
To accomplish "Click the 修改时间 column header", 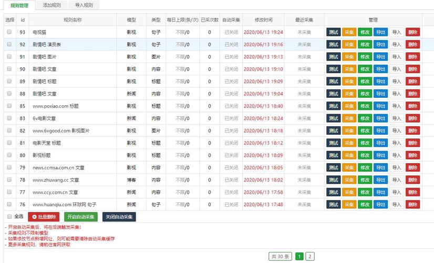I will click(263, 20).
